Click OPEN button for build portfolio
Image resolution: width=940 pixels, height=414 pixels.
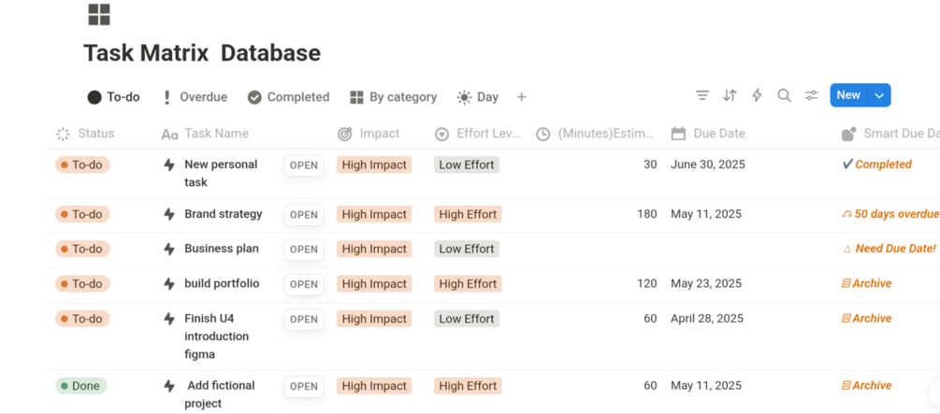pos(304,284)
